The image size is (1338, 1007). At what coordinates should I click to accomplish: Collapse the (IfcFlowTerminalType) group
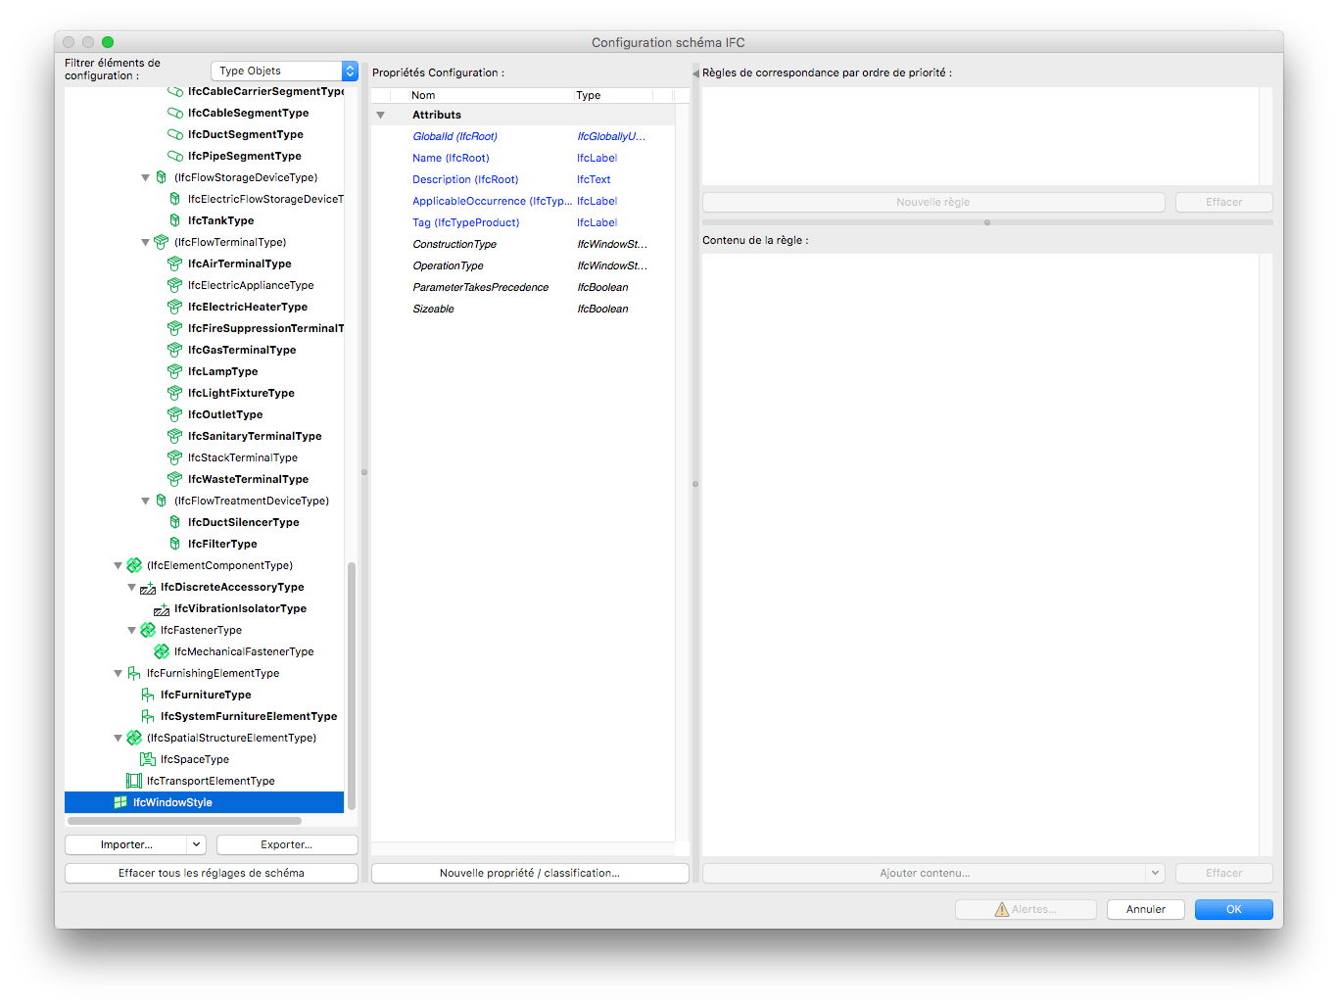pyautogui.click(x=146, y=243)
